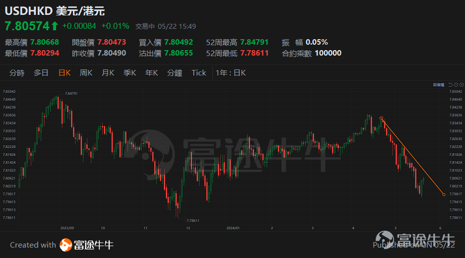This screenshot has width=465, height=258.
Task: Click the 昨收價 value 7.80490
Action: (x=112, y=53)
